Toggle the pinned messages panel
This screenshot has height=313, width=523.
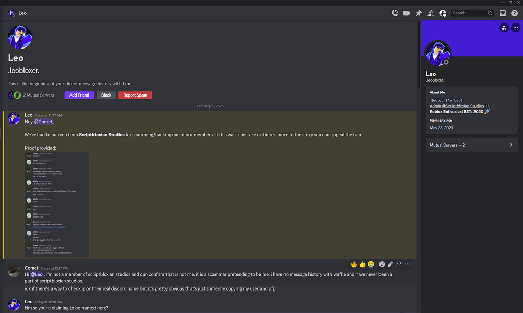pos(419,13)
